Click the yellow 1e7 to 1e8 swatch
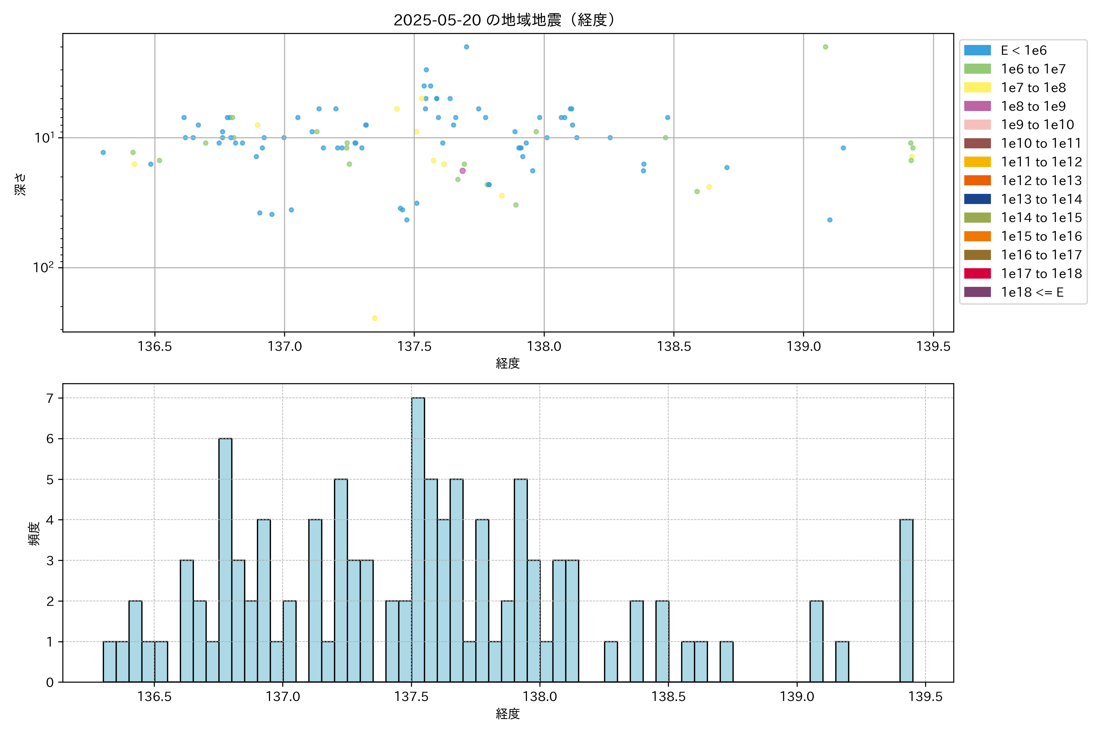Screen dimensions: 1101x734 (977, 87)
